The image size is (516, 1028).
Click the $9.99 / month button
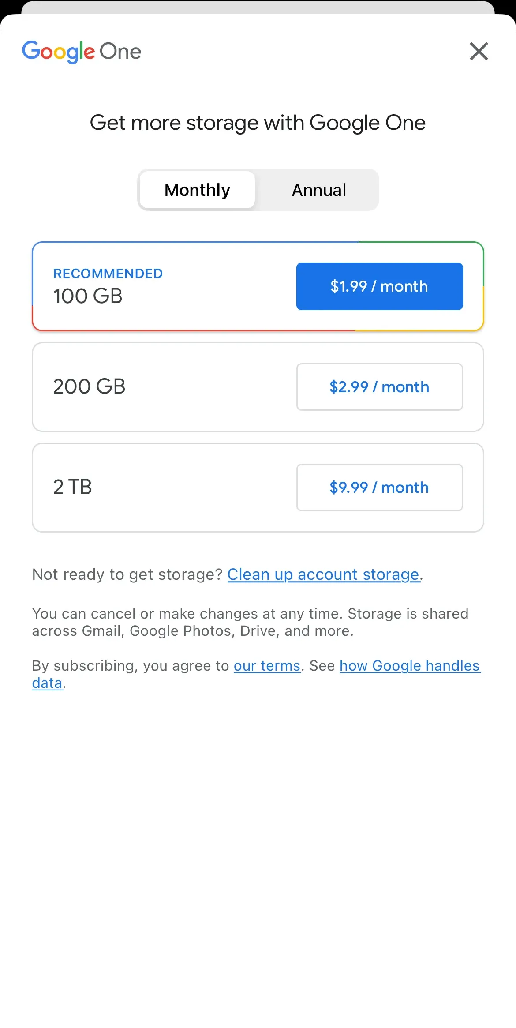pyautogui.click(x=379, y=488)
